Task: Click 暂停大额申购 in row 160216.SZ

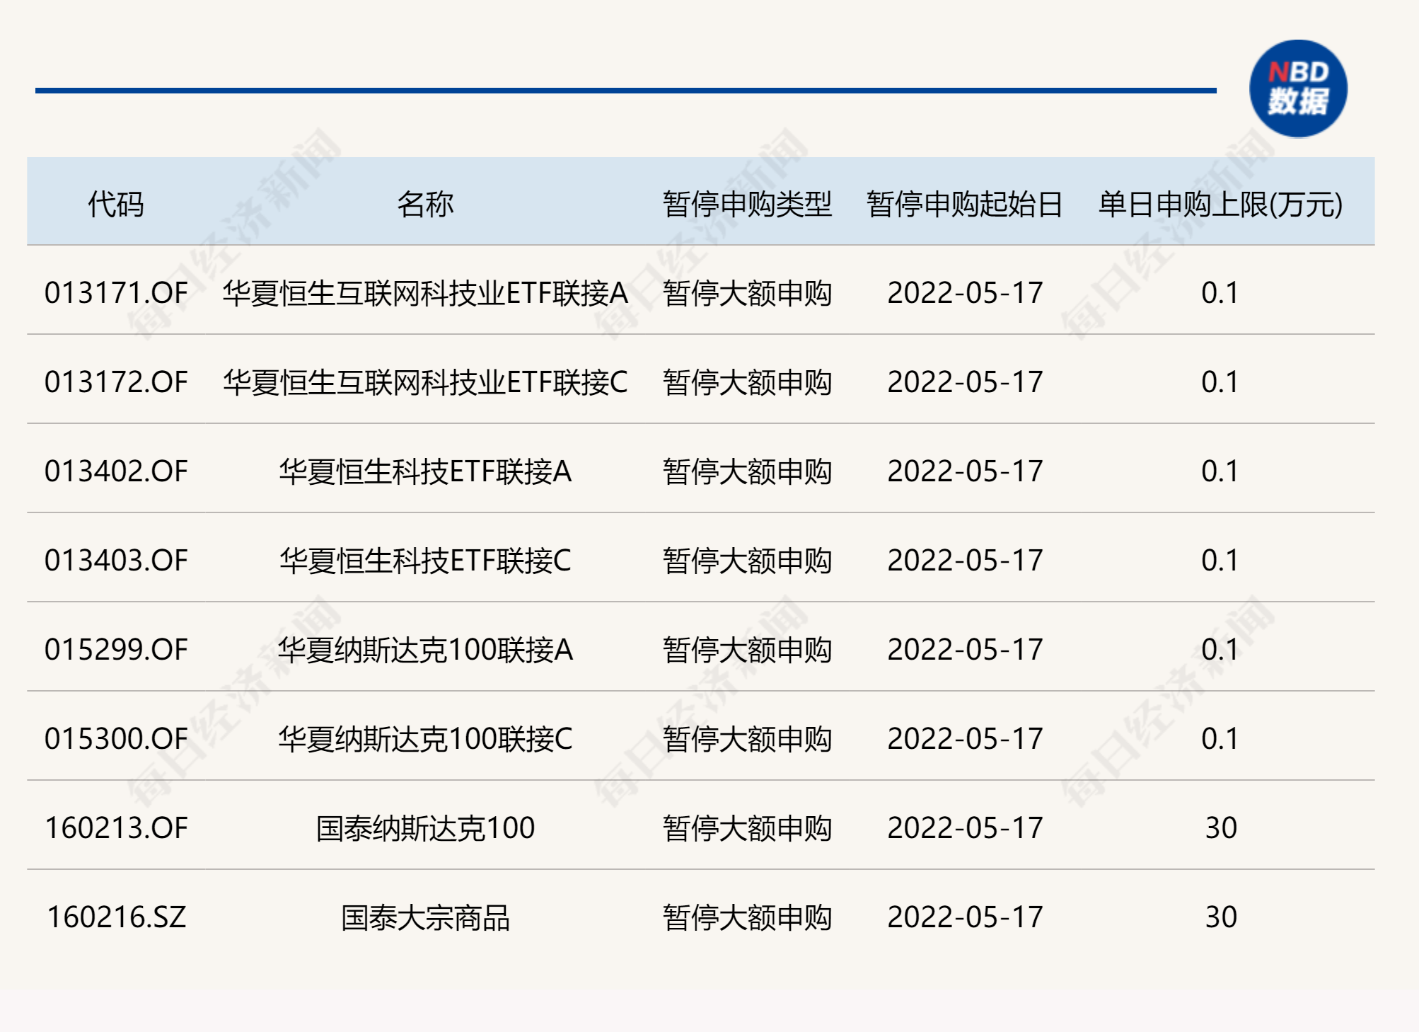Action: point(747,917)
